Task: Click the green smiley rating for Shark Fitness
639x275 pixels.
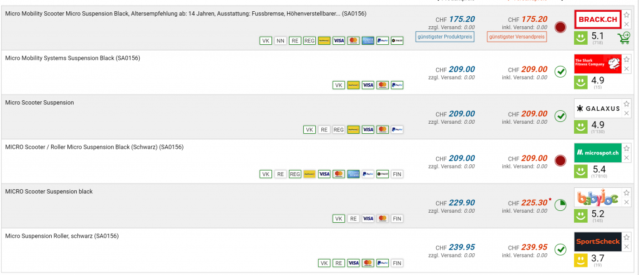Action: [x=580, y=82]
